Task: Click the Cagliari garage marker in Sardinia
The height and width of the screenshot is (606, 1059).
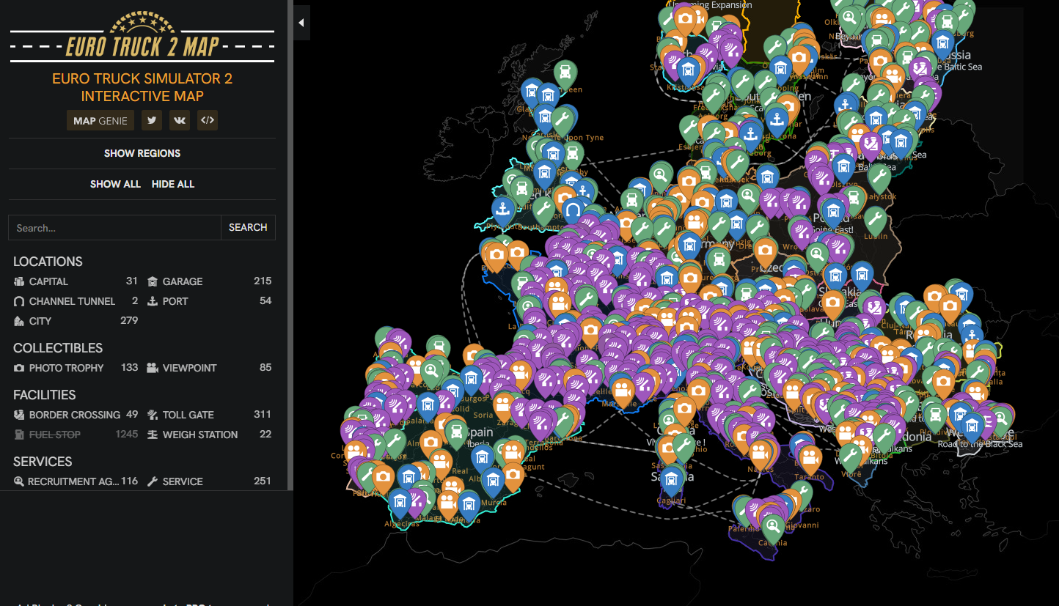Action: click(672, 479)
